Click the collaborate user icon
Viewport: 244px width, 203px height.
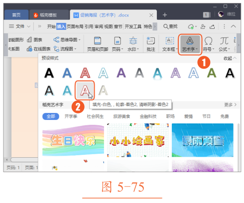pos(203,26)
